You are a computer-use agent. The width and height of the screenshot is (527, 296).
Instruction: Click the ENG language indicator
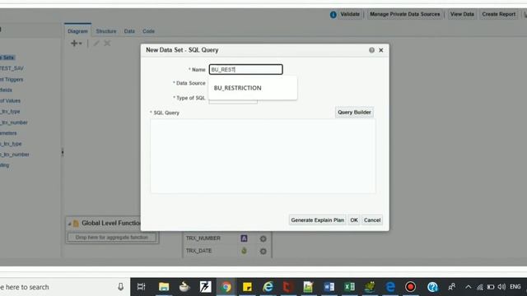coord(515,287)
